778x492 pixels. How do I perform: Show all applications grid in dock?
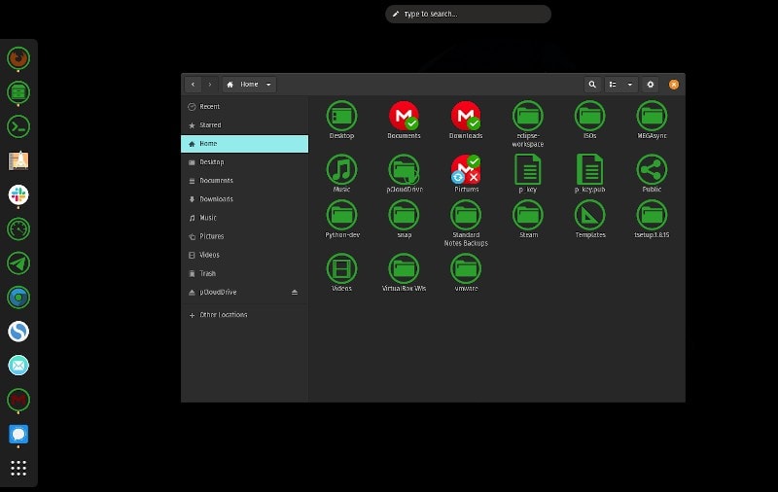coord(18,469)
